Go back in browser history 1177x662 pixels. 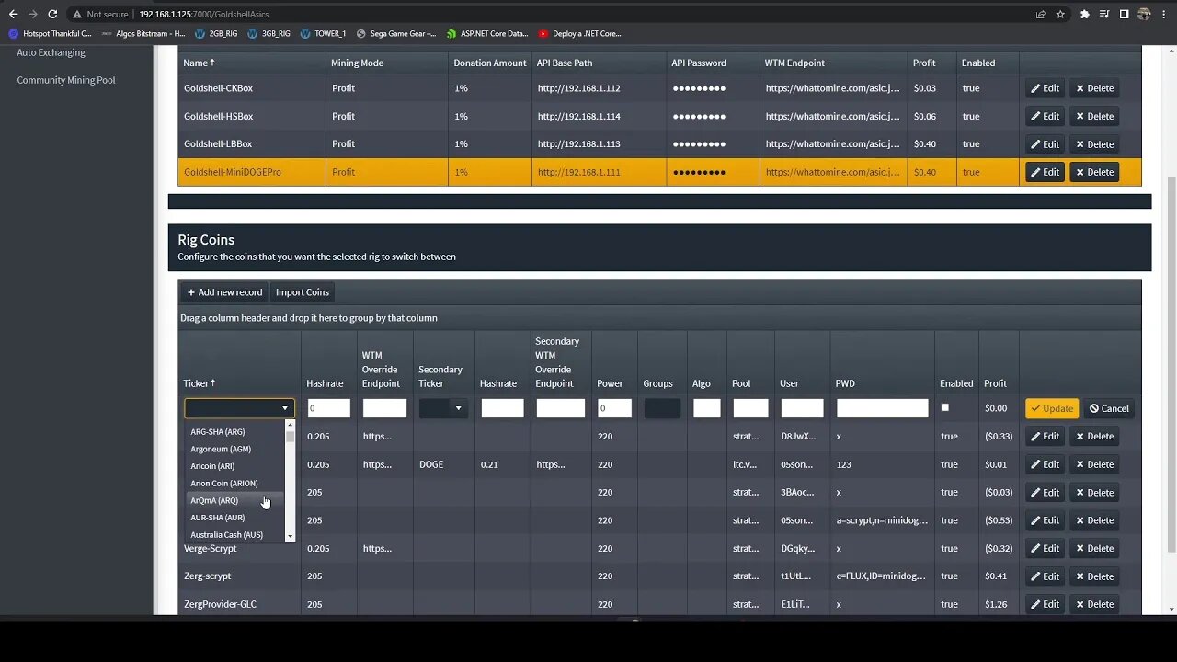13,14
